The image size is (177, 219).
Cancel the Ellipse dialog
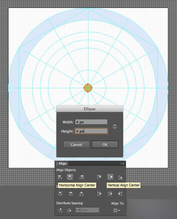point(76,144)
